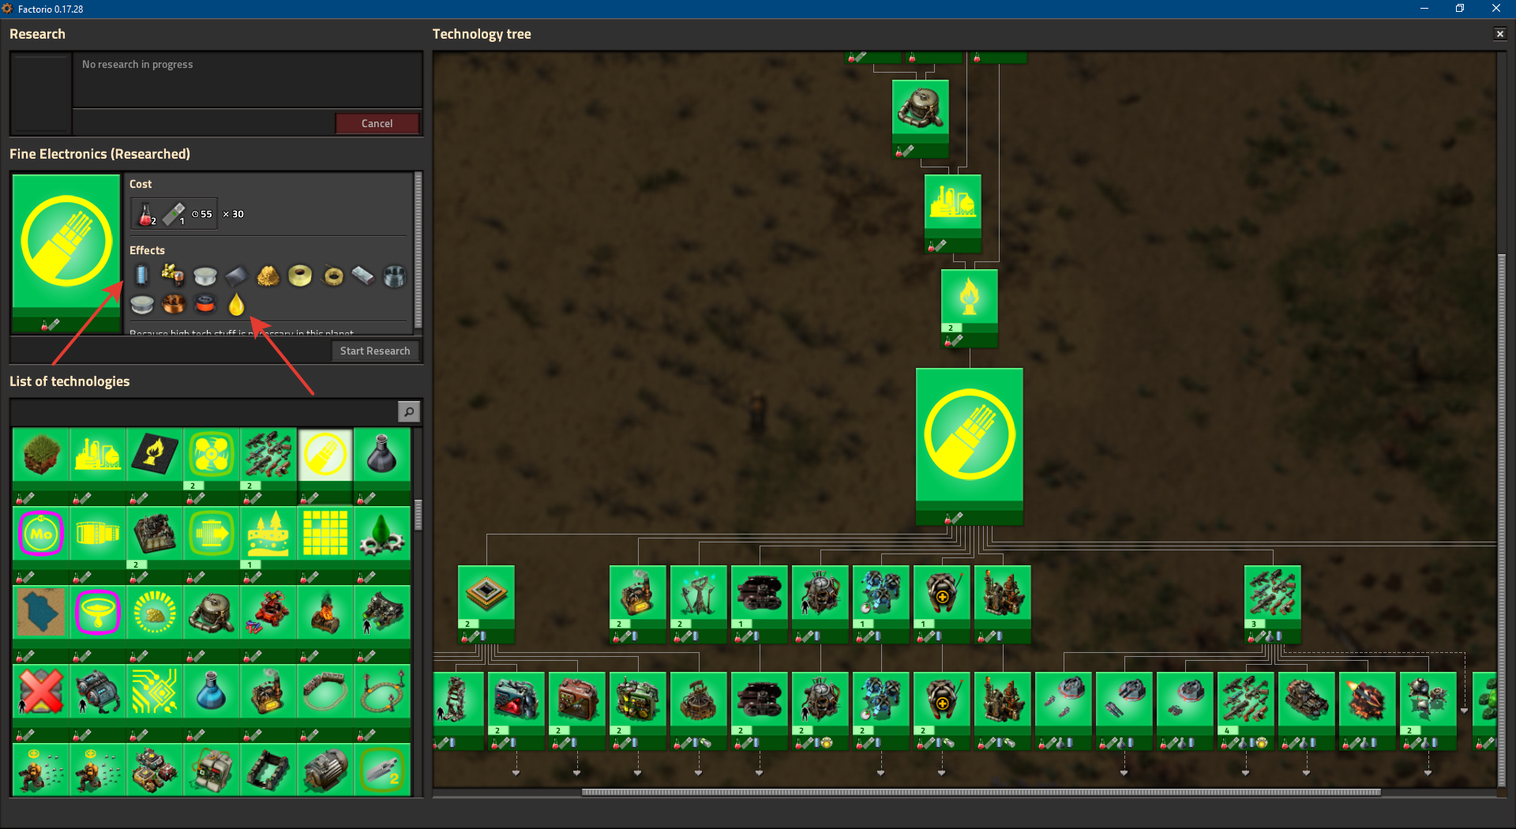The height and width of the screenshot is (829, 1516).
Task: Select empty wall frame technology in list
Action: tap(268, 770)
